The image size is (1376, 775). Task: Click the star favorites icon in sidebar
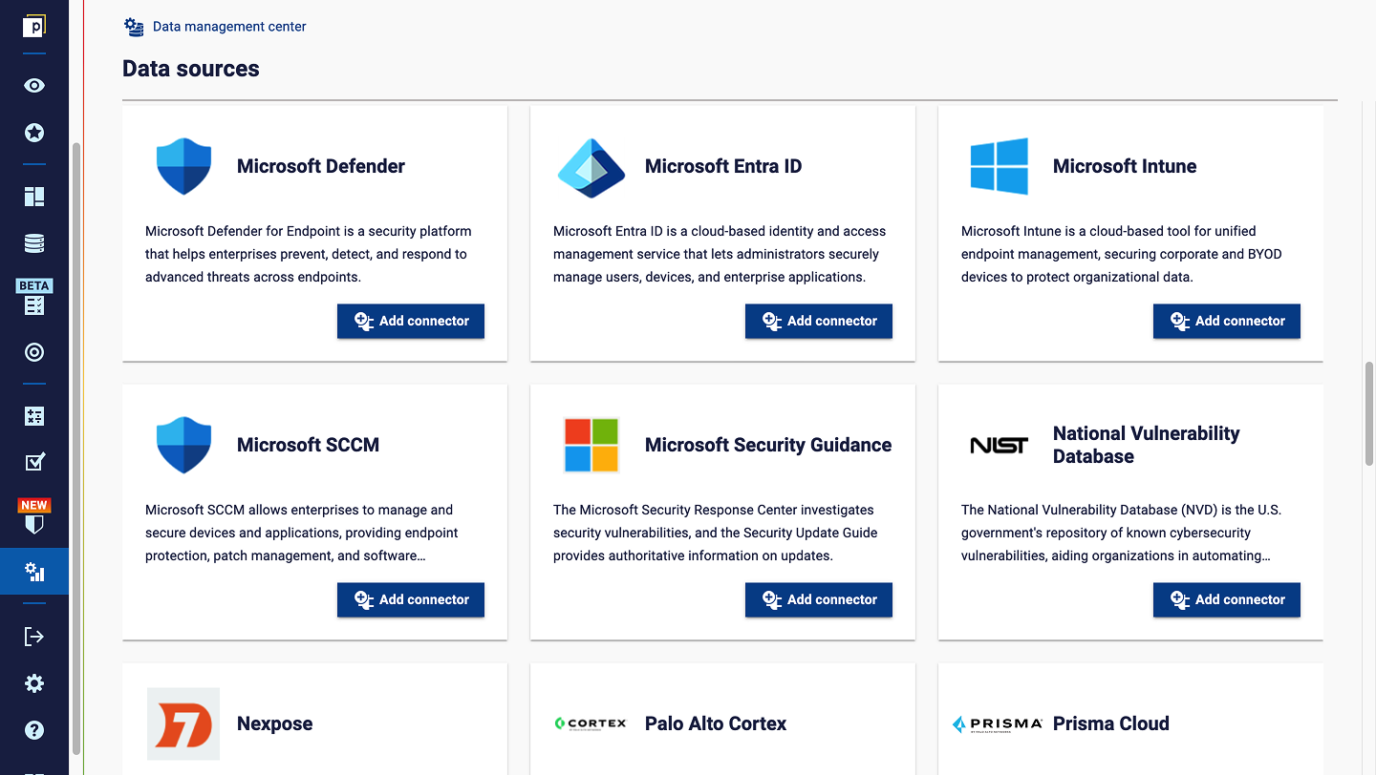click(x=34, y=133)
